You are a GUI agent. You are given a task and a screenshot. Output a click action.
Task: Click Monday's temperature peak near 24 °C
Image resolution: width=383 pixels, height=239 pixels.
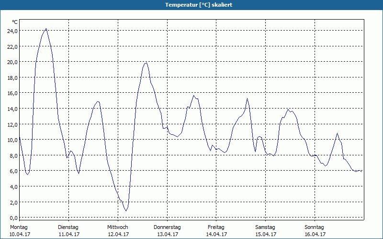point(46,29)
